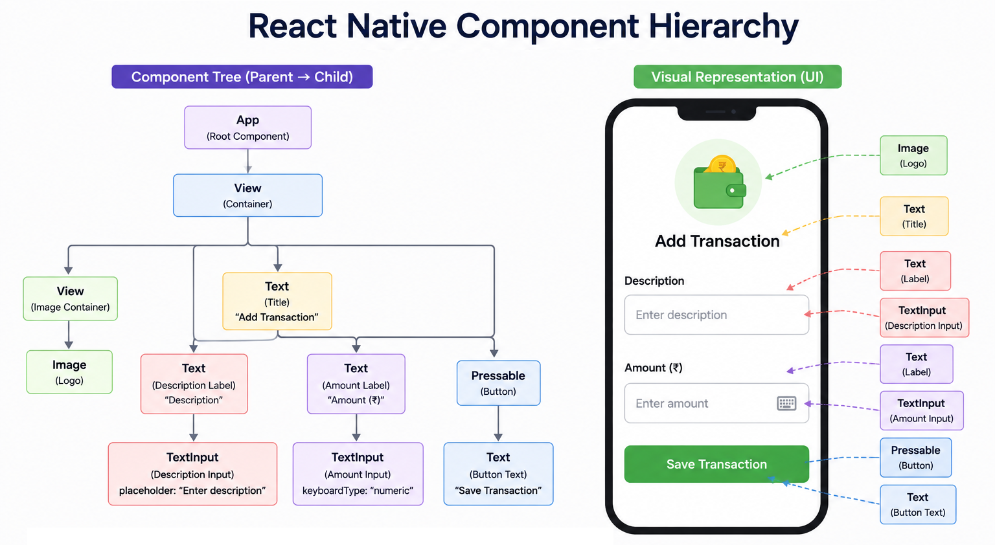The width and height of the screenshot is (995, 545).
Task: Select the TextInput node with placeholder "Enter description"
Action: point(192,474)
